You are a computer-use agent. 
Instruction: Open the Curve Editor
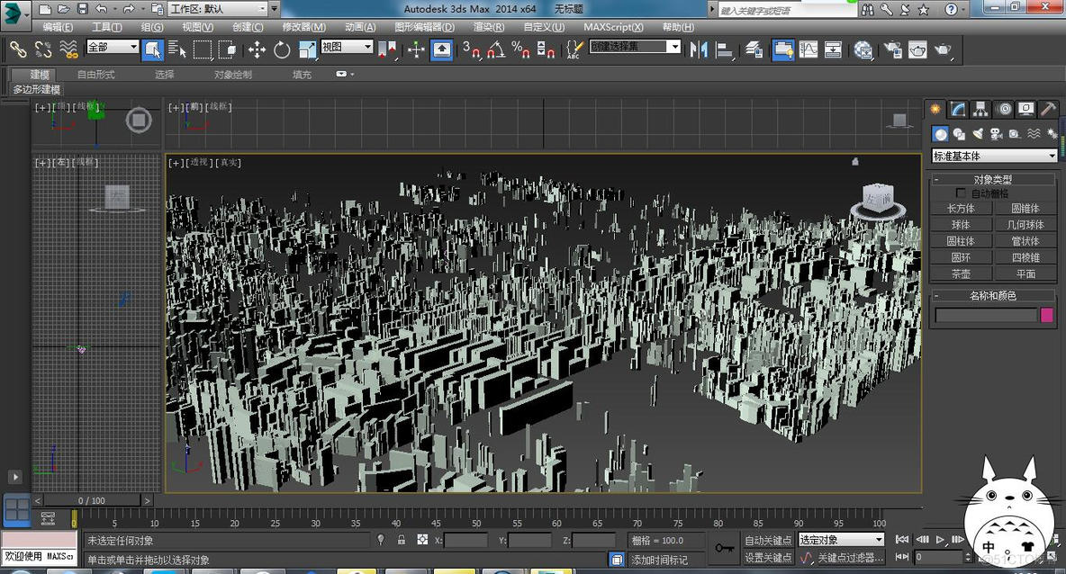(809, 49)
